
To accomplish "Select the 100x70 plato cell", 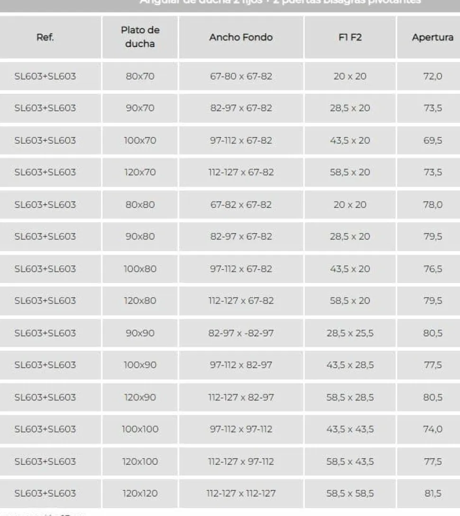I will coord(140,141).
